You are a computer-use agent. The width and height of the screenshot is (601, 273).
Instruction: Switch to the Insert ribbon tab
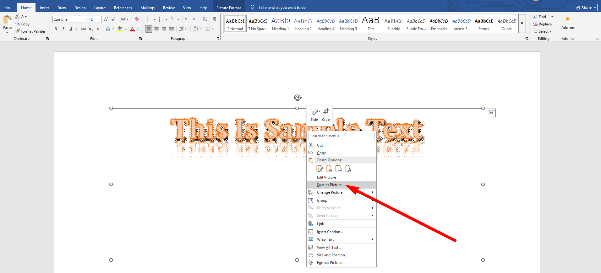pyautogui.click(x=44, y=8)
